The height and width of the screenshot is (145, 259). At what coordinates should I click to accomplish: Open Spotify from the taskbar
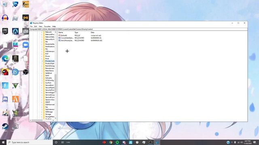(x=117, y=142)
